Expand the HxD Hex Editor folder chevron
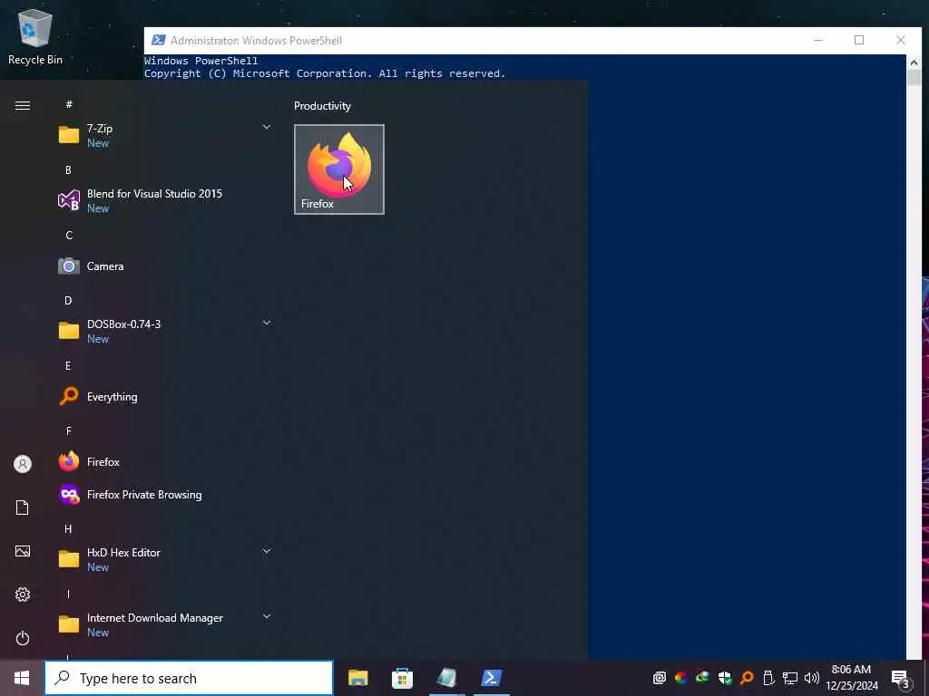Screen dimensions: 929x696 (267, 551)
